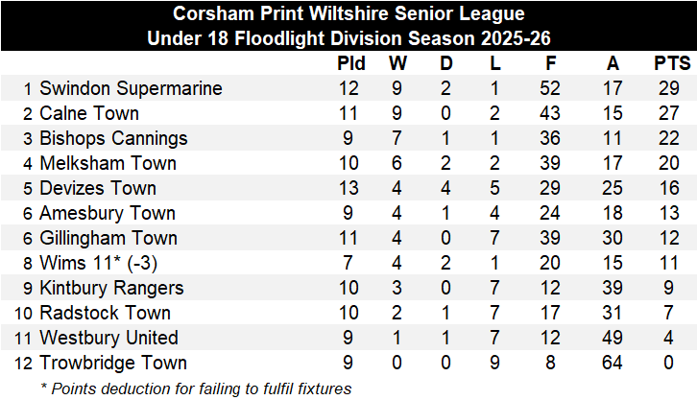Open Westbury United team entry
Image resolution: width=697 pixels, height=400 pixels.
pos(108,338)
